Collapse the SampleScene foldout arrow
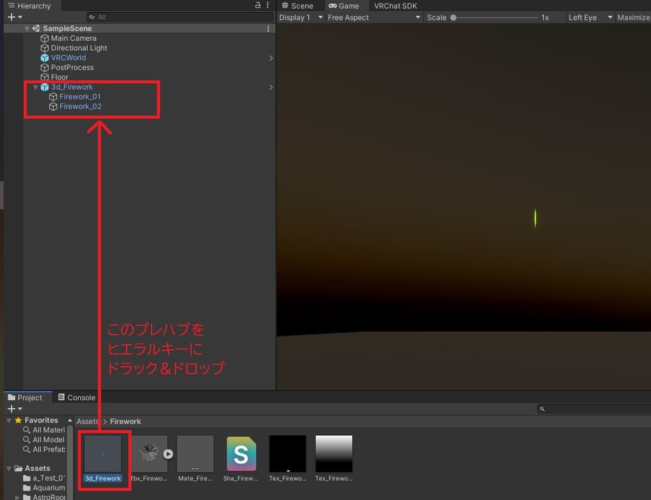Screen dimensions: 651x500 coord(27,29)
